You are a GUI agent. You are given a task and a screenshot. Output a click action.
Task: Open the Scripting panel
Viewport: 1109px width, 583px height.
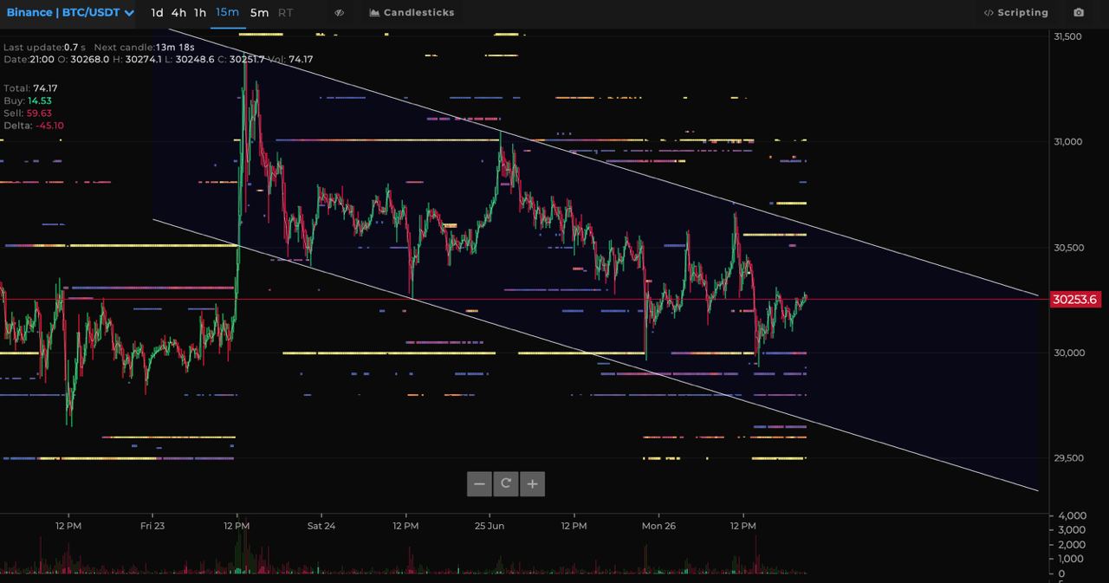coord(1016,12)
